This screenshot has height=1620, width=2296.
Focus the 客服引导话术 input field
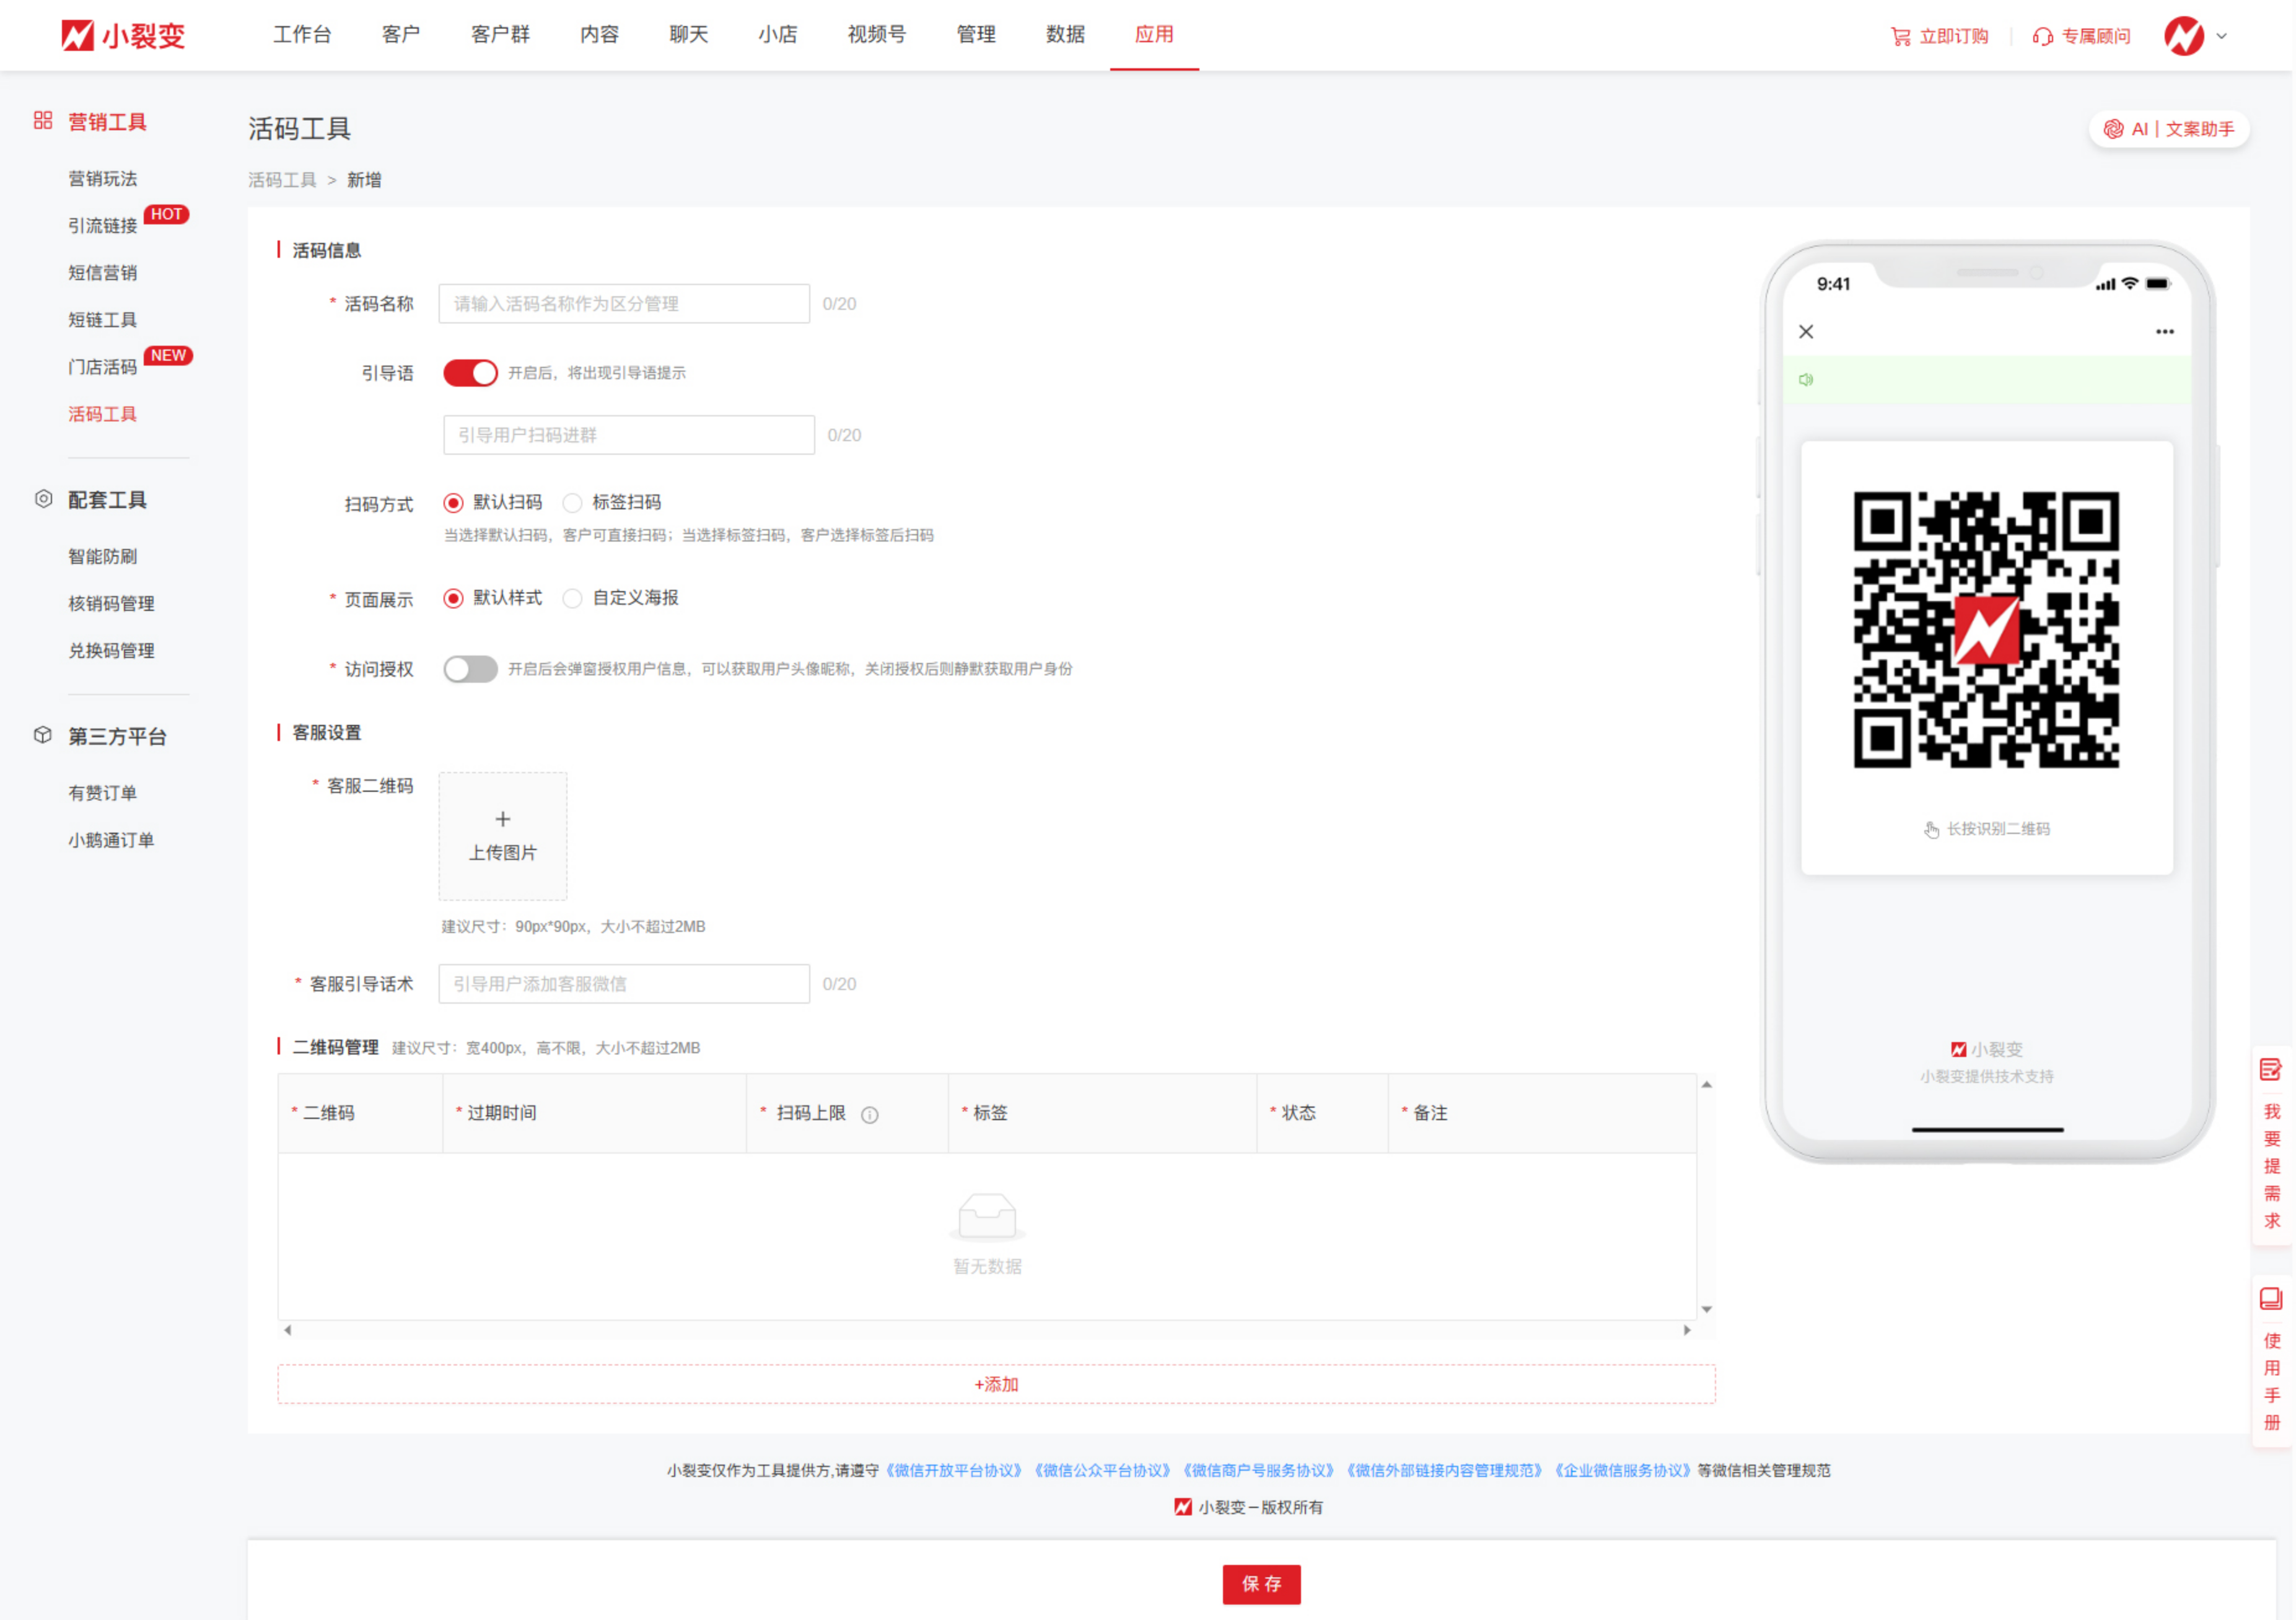pyautogui.click(x=624, y=984)
